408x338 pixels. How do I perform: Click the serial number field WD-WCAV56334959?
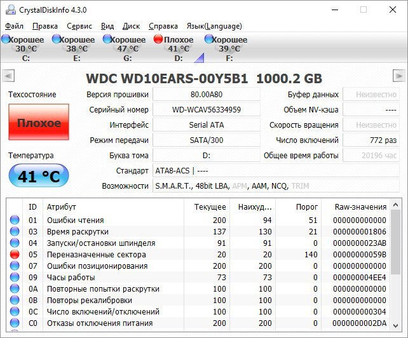tap(207, 109)
